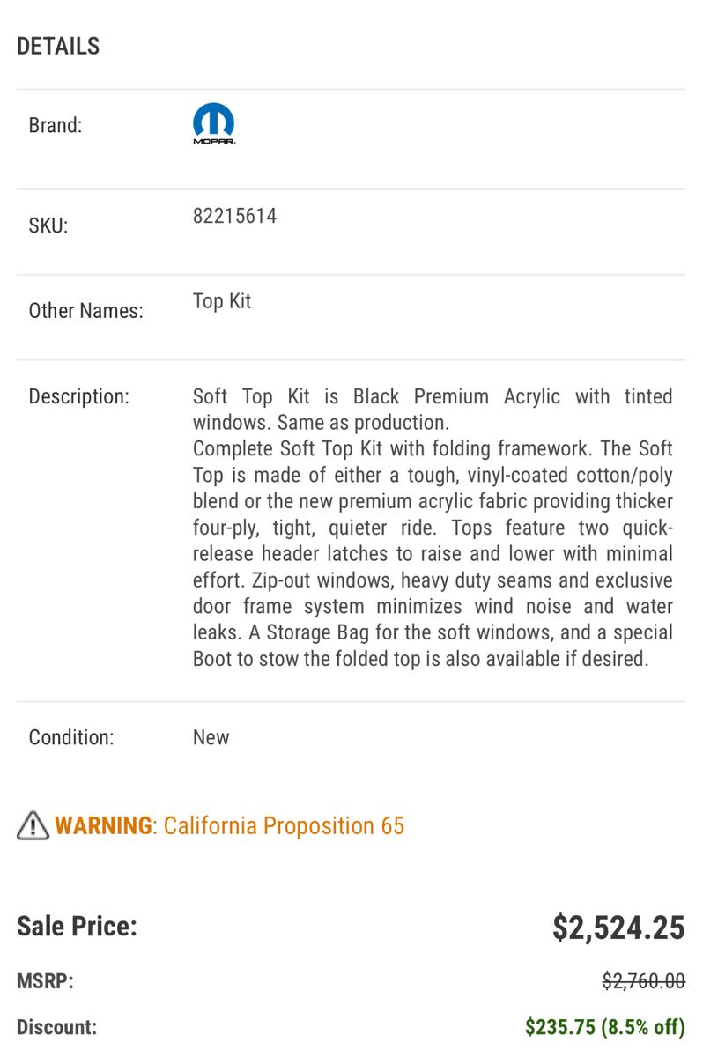This screenshot has height=1057, width=703.
Task: Click the Condition label
Action: 71,737
